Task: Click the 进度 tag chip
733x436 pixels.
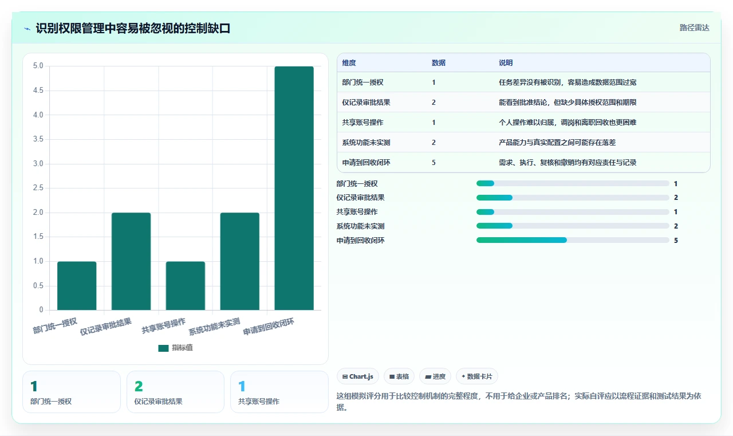Action: coord(435,376)
